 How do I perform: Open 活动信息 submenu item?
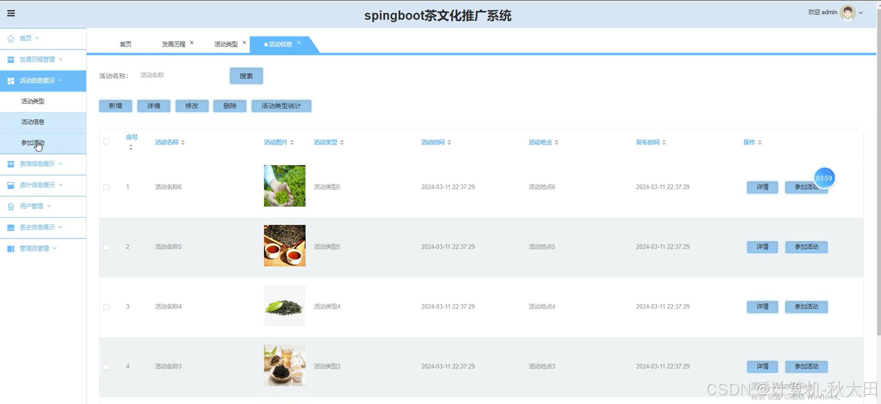tap(43, 122)
